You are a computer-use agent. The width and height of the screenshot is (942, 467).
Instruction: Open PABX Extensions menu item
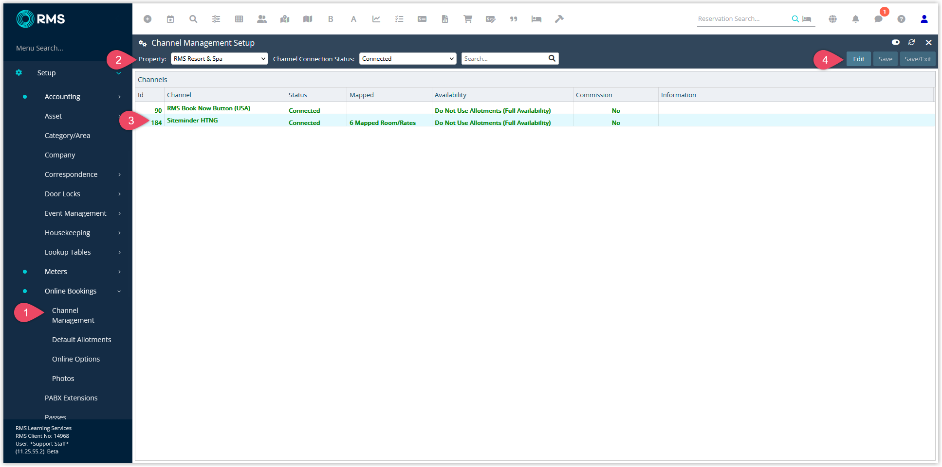tap(71, 398)
